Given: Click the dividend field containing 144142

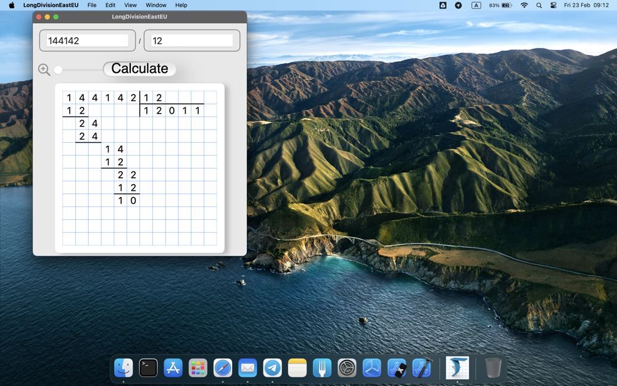Looking at the screenshot, I should 88,41.
